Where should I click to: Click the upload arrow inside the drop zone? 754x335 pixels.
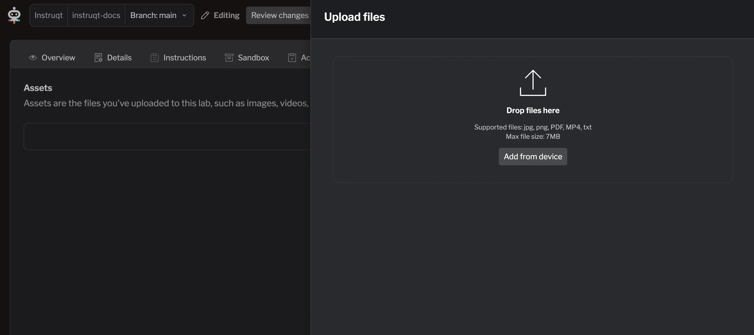[533, 83]
